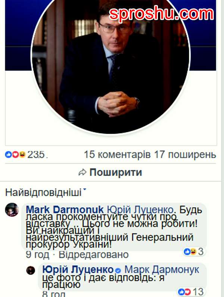Viewport: 224px width, 297px height.
Task: Click the verified badge next to Юрій Луценко
Action: pyautogui.click(x=118, y=270)
